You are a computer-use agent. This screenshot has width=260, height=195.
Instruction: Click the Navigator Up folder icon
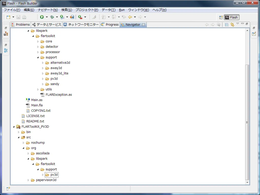click(219, 25)
